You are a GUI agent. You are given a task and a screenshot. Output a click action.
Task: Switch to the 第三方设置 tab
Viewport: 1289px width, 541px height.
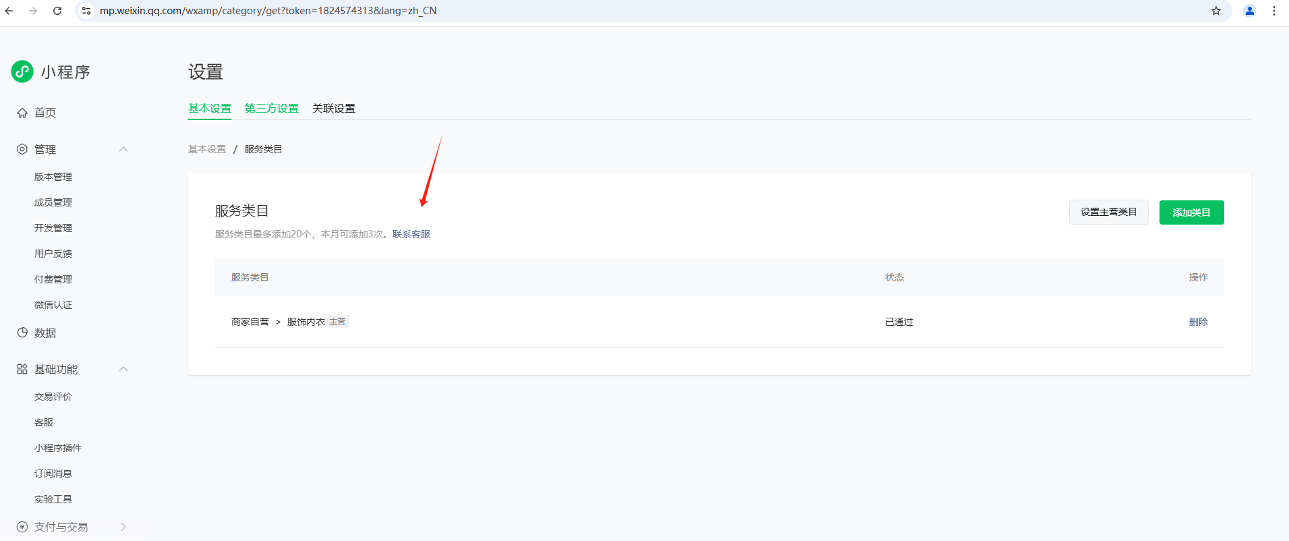point(271,109)
